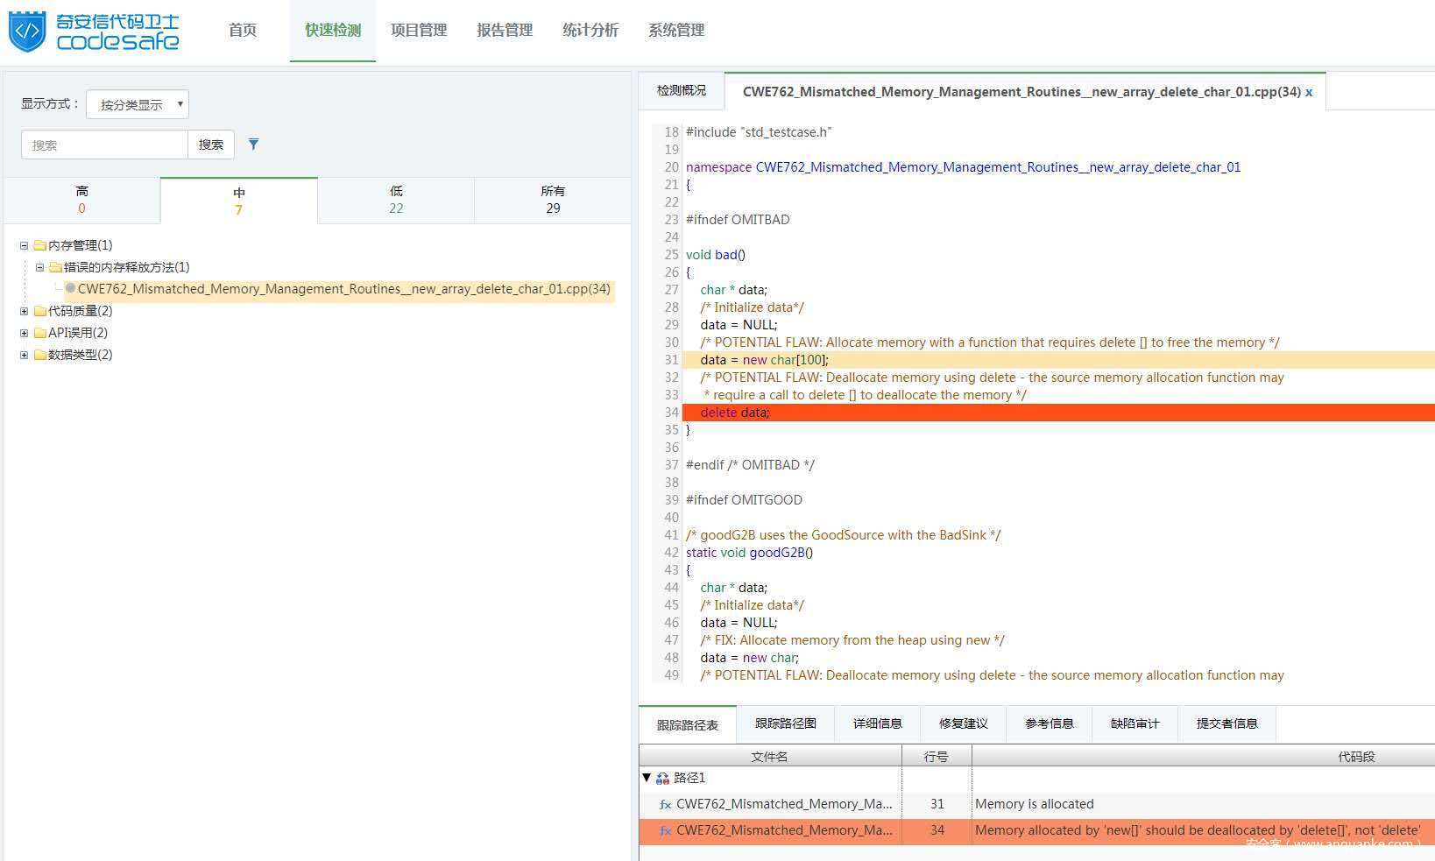Expand the 数据类型 tree node

(x=25, y=355)
